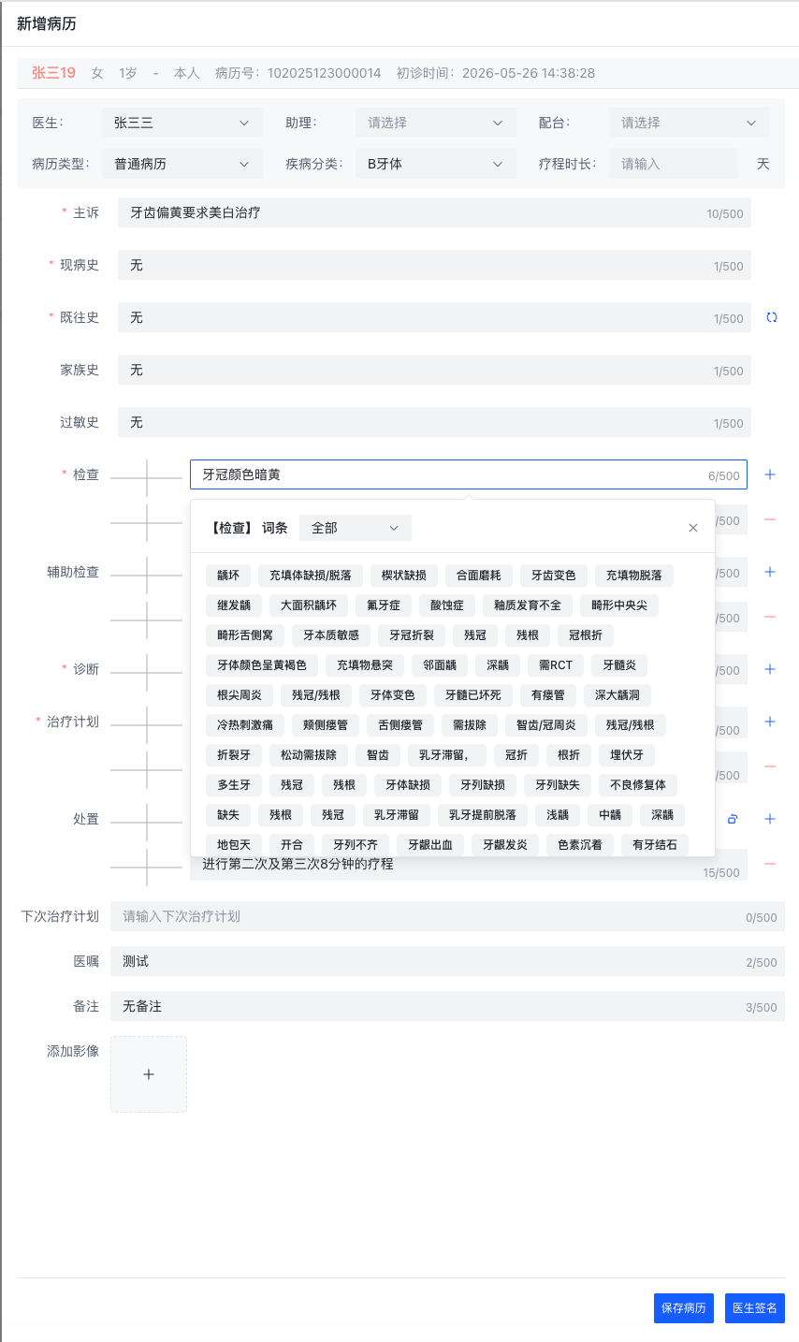
Task: Insert the 楔状缺损 term tag
Action: (x=404, y=576)
